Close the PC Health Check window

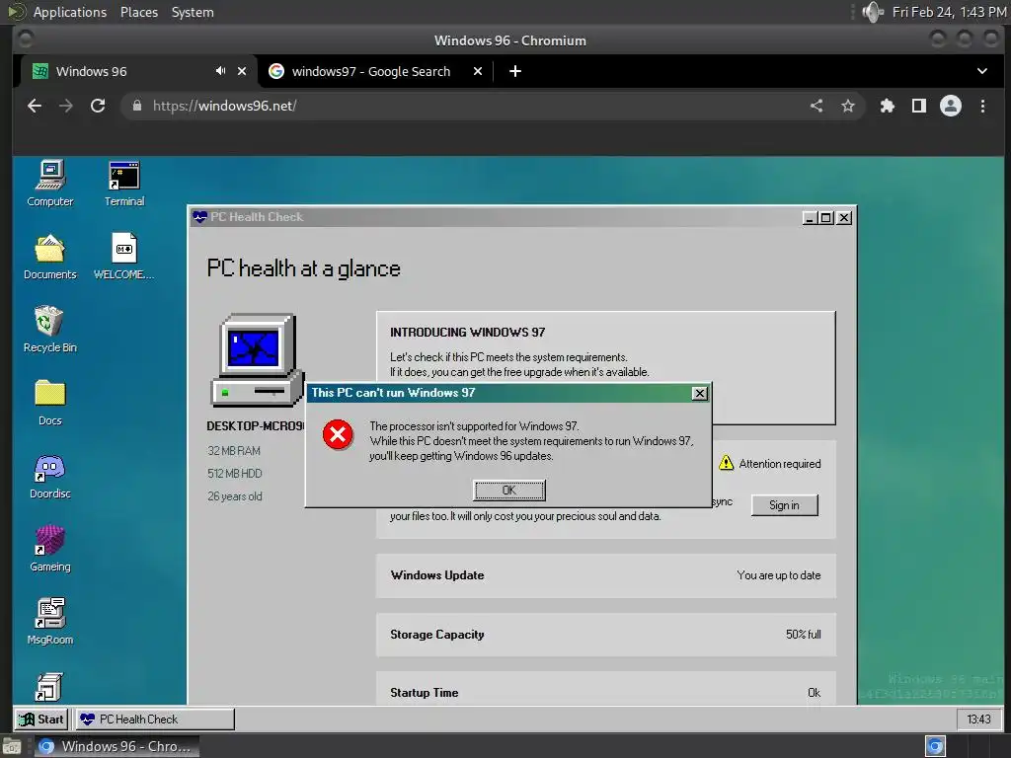(x=844, y=218)
